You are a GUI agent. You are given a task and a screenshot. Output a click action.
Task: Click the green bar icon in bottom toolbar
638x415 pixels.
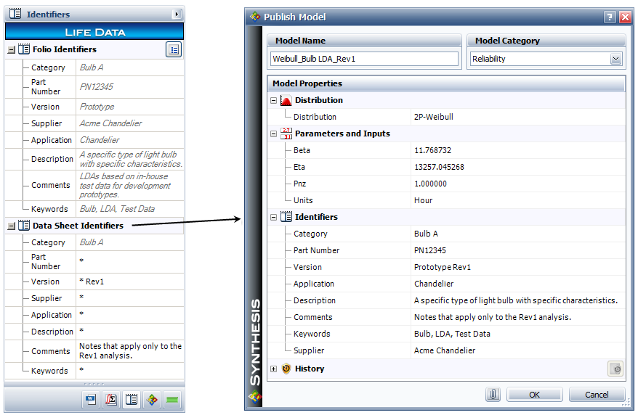(x=172, y=400)
